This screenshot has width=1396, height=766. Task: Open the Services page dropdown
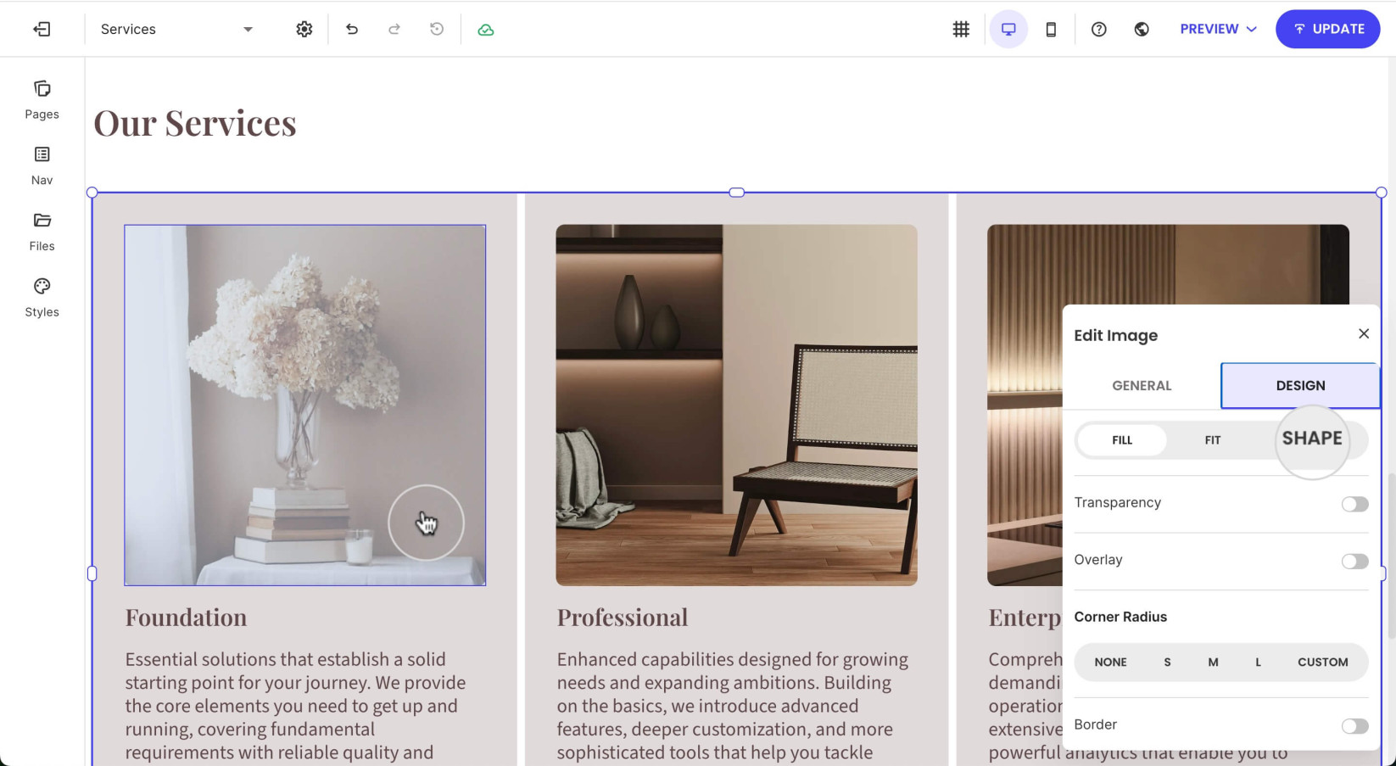[176, 29]
